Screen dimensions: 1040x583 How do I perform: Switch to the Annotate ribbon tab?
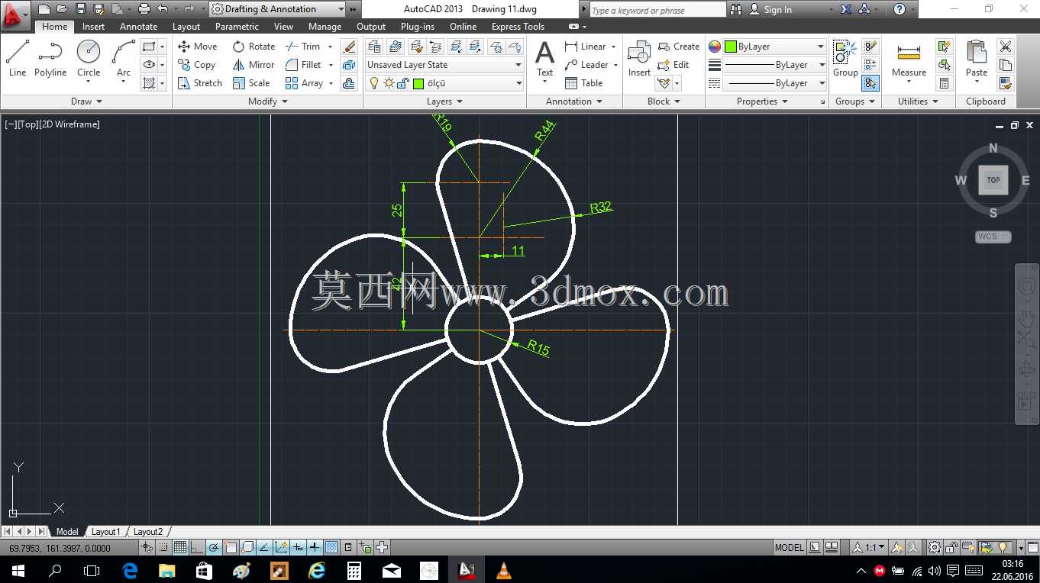coord(138,27)
